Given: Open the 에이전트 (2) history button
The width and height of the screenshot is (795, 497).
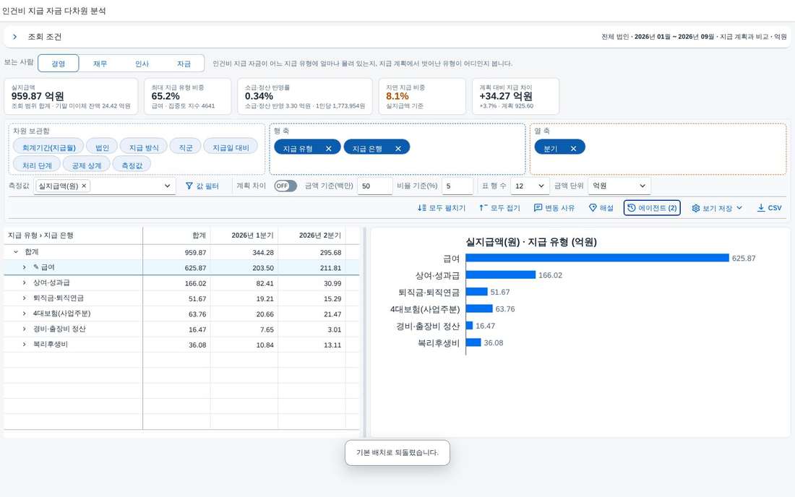Looking at the screenshot, I should point(652,208).
